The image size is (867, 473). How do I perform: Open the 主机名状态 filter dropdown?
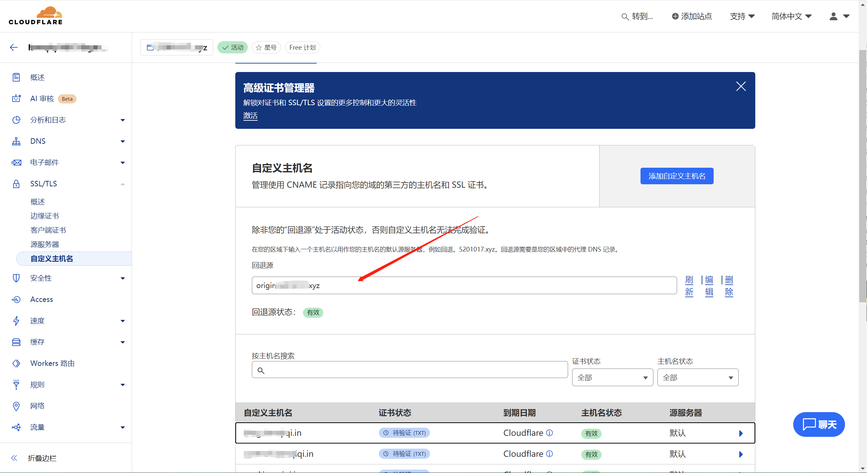pyautogui.click(x=697, y=378)
